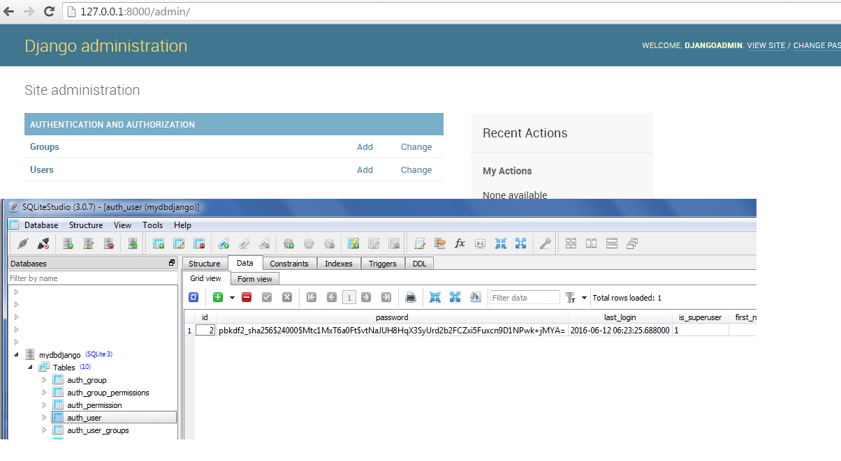Switch to the Constraints tab
The width and height of the screenshot is (841, 461).
coord(289,264)
